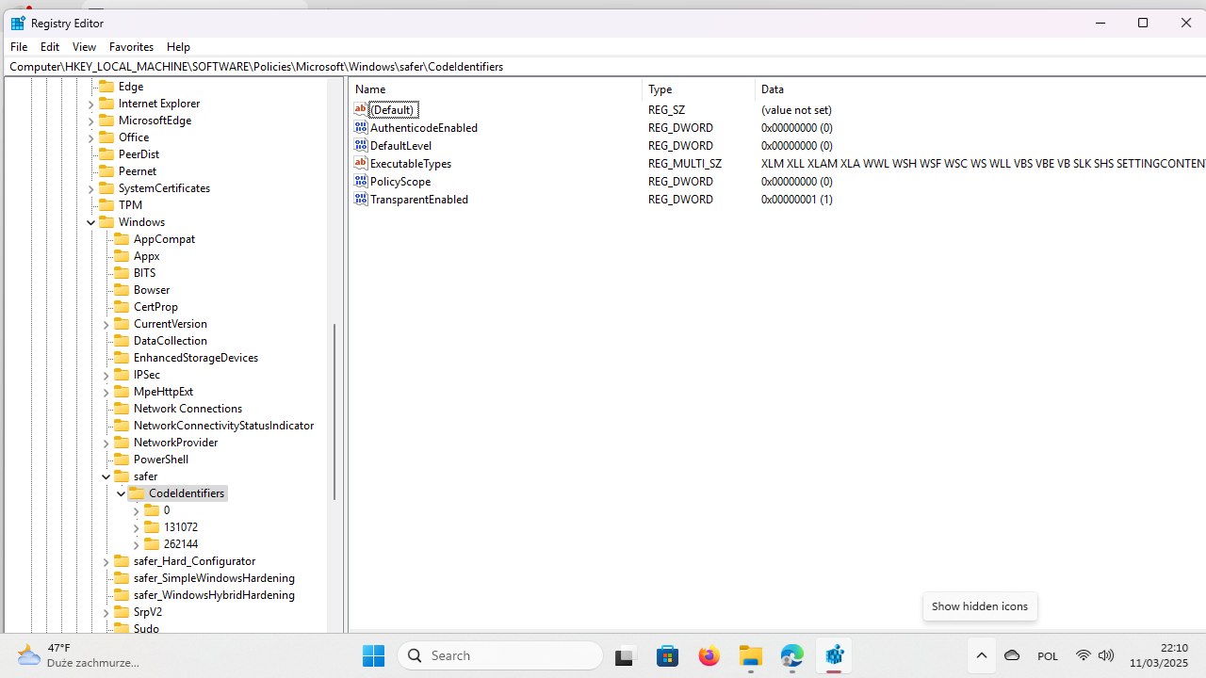Open the Favorites menu

click(131, 46)
